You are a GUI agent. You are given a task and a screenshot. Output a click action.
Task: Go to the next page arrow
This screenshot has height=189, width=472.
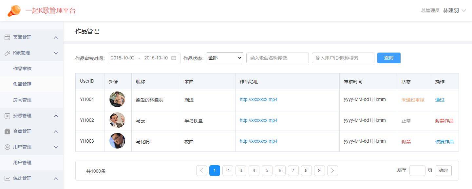(332, 170)
